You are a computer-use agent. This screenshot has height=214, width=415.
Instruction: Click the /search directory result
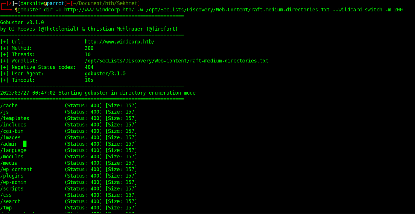(10, 202)
